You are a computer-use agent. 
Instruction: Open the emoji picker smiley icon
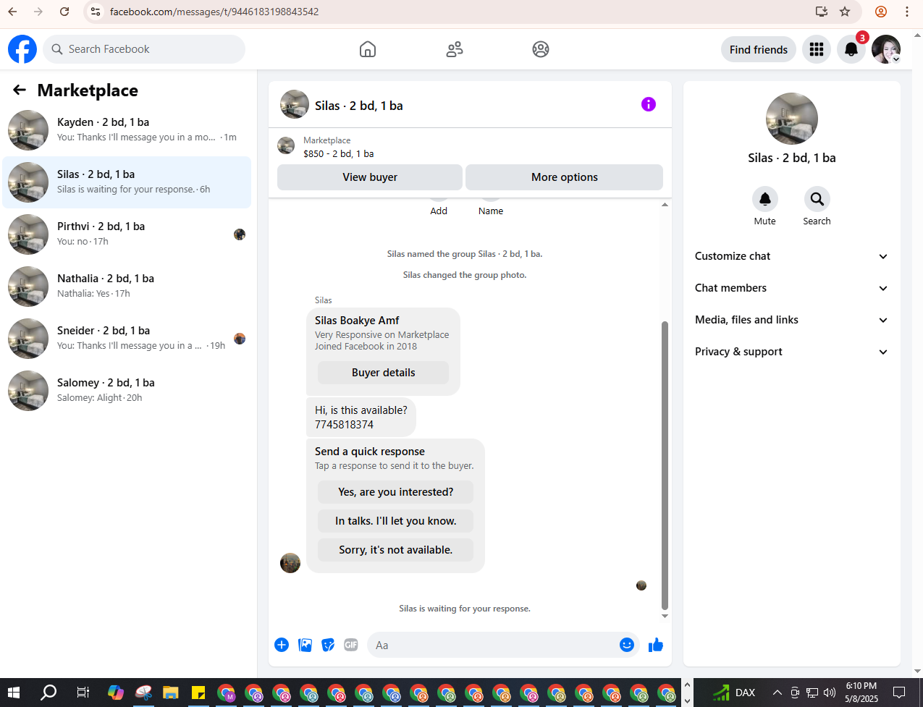[627, 645]
